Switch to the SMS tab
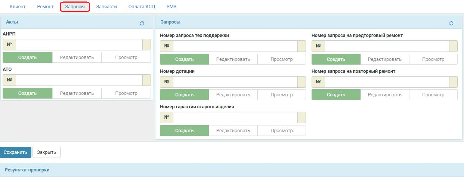Image resolution: width=464 pixels, height=177 pixels. tap(171, 7)
